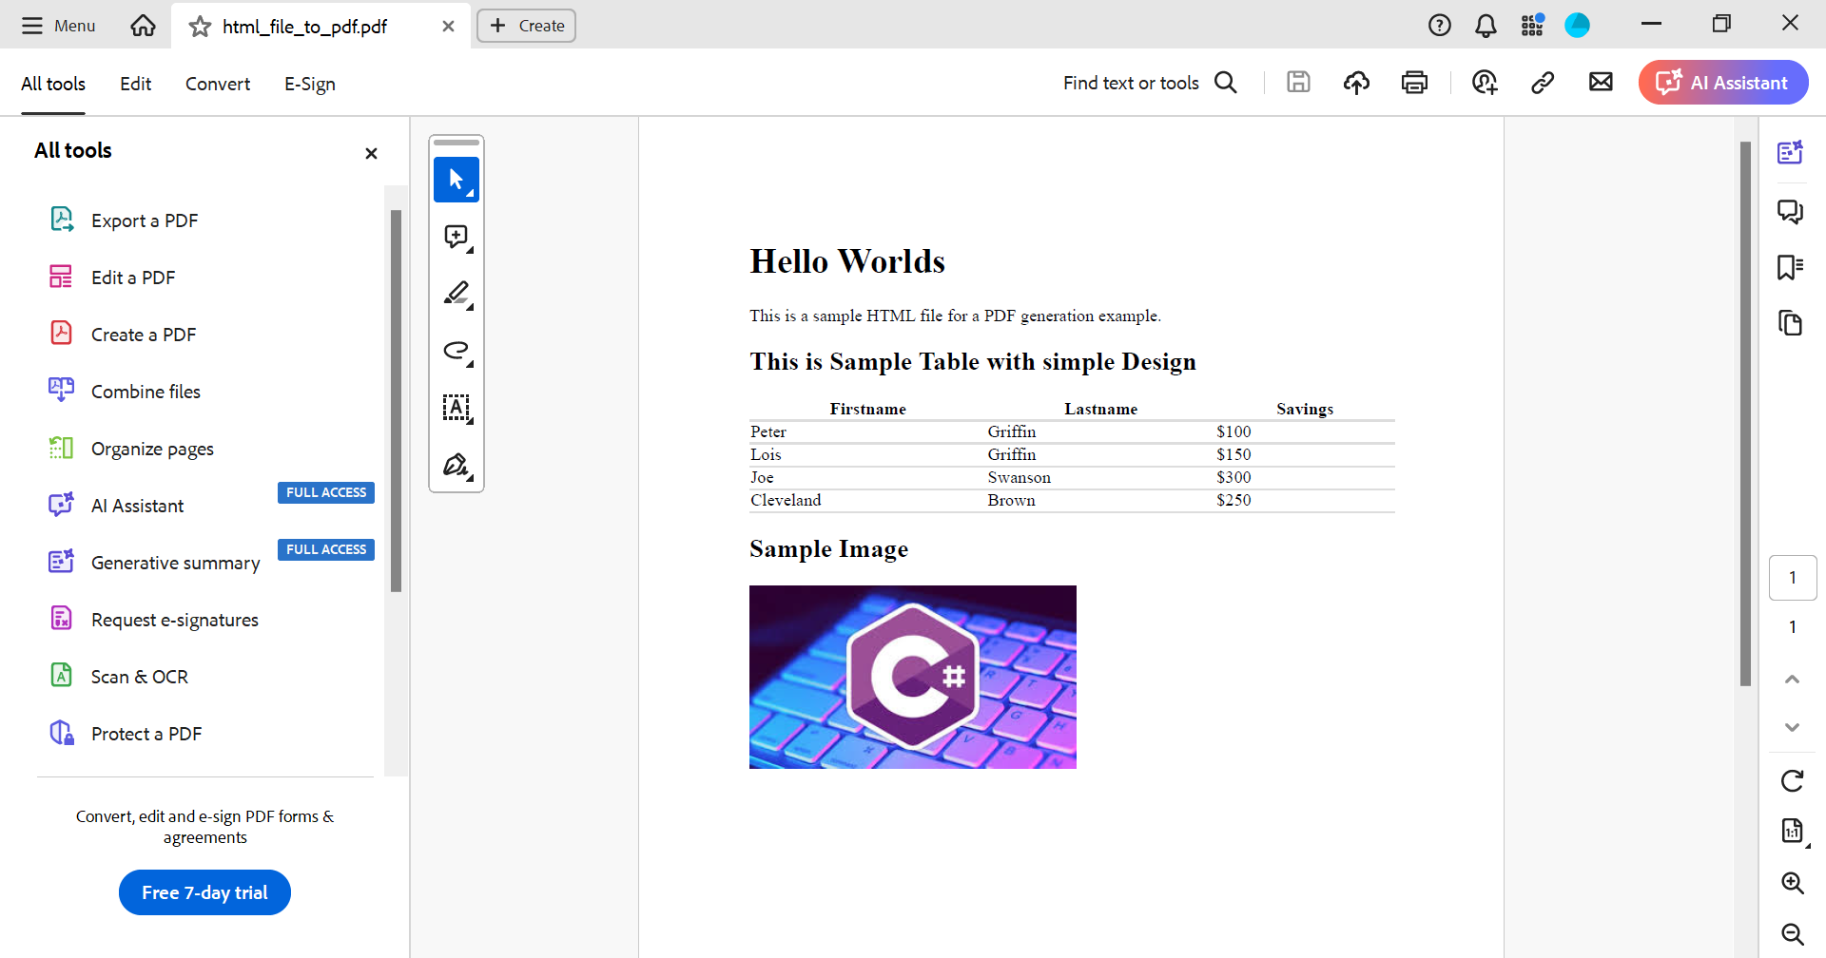Click the print icon
The width and height of the screenshot is (1826, 958).
pos(1414,83)
